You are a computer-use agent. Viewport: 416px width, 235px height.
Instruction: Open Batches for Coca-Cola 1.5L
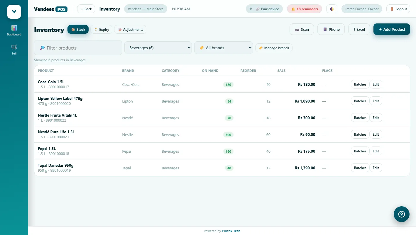tap(360, 84)
